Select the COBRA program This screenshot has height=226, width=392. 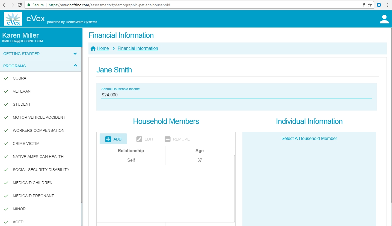(x=20, y=78)
